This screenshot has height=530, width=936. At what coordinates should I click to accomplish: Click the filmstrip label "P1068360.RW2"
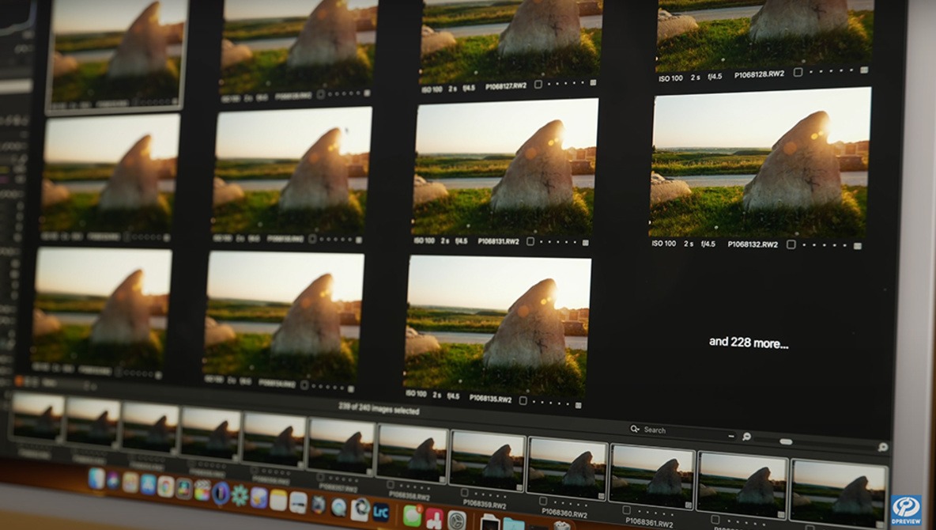click(x=564, y=513)
